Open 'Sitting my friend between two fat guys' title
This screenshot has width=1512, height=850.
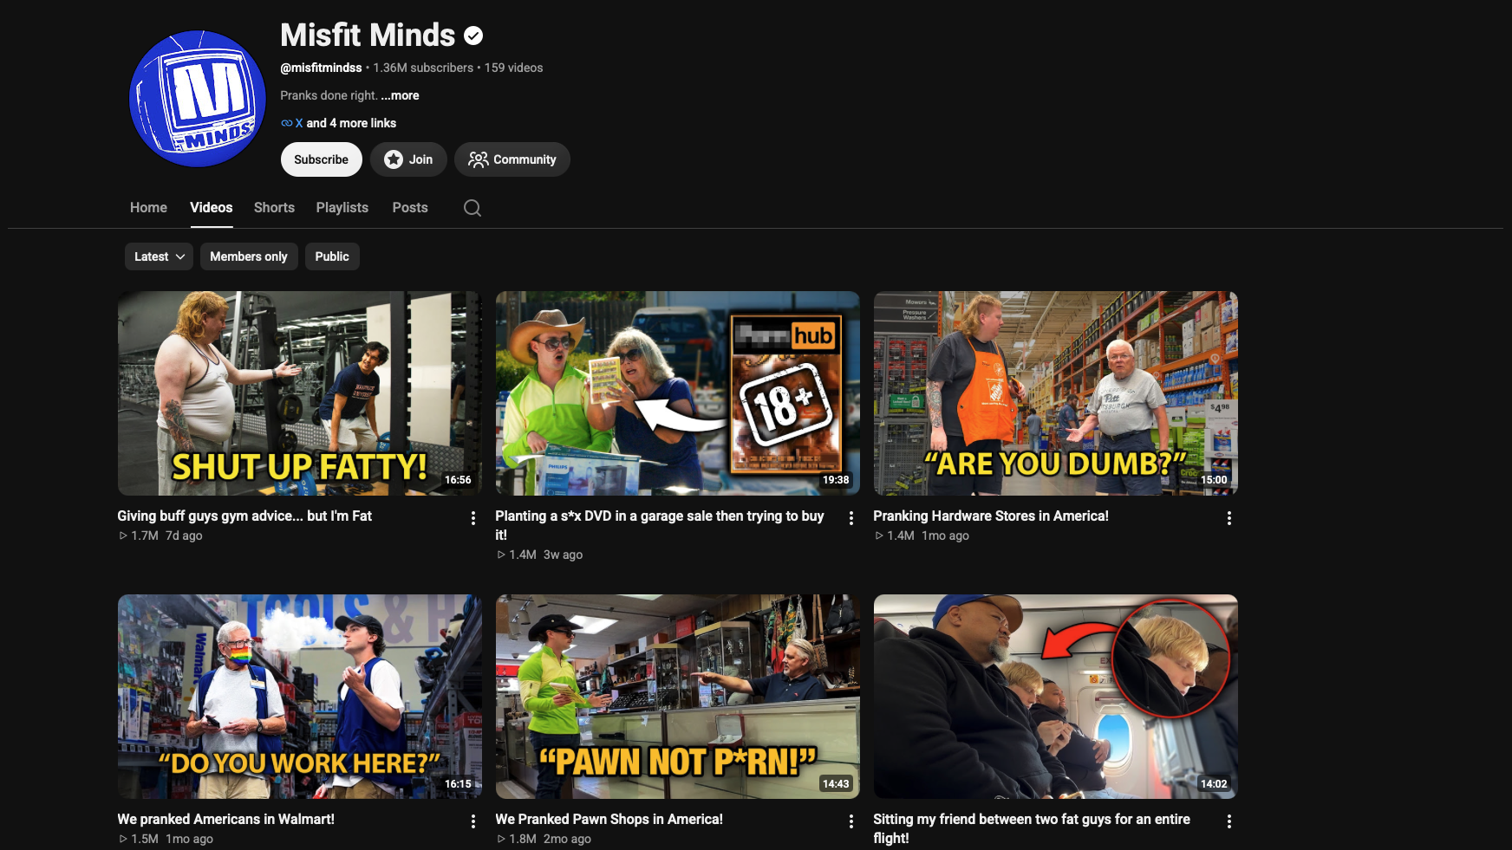pos(1032,828)
